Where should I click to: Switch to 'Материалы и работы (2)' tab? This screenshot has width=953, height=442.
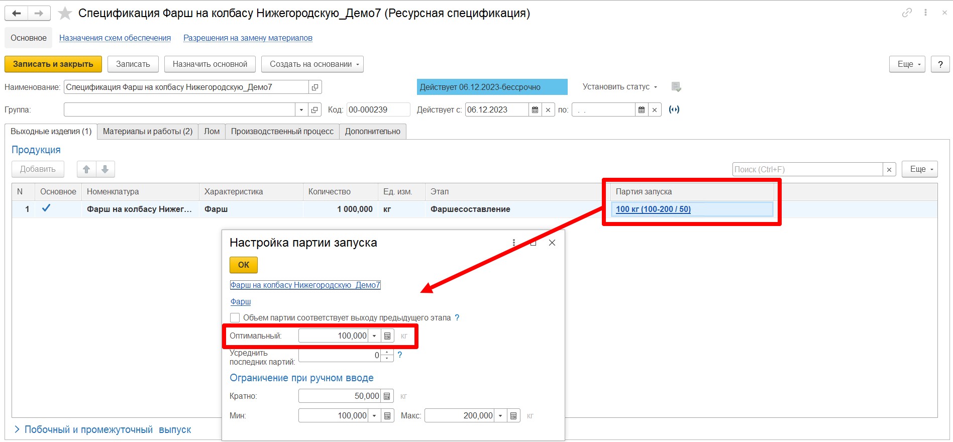click(148, 132)
